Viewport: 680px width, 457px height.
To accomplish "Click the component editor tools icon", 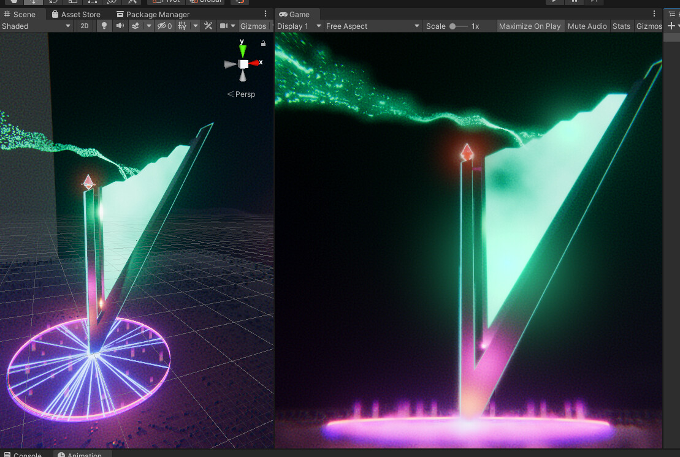I will click(x=208, y=26).
